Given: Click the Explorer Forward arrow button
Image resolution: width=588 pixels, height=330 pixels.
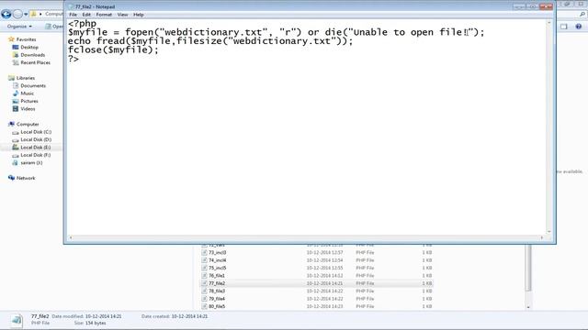Looking at the screenshot, I should (17, 15).
